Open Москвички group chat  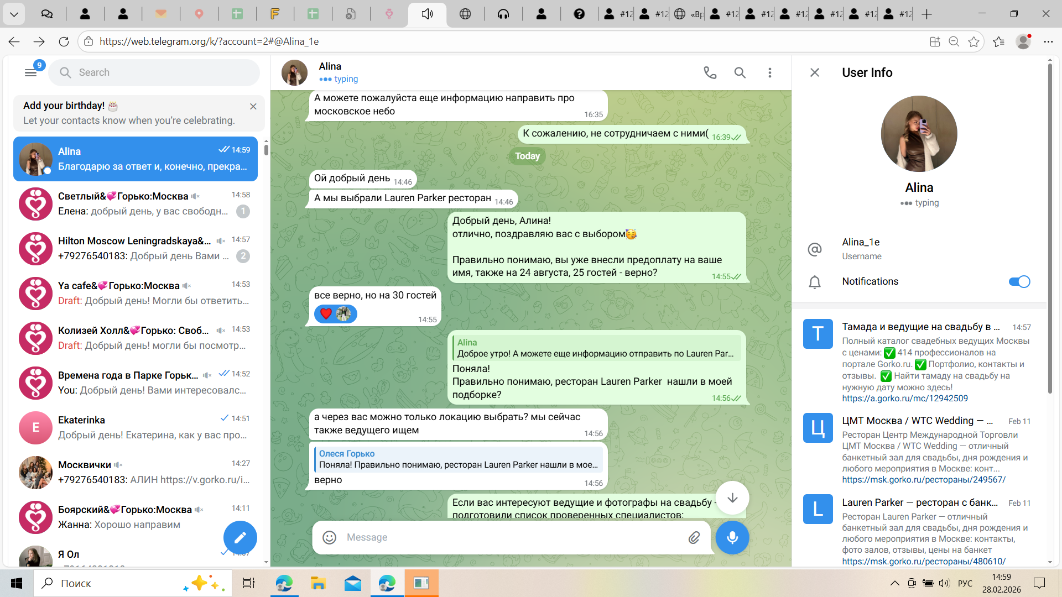136,472
